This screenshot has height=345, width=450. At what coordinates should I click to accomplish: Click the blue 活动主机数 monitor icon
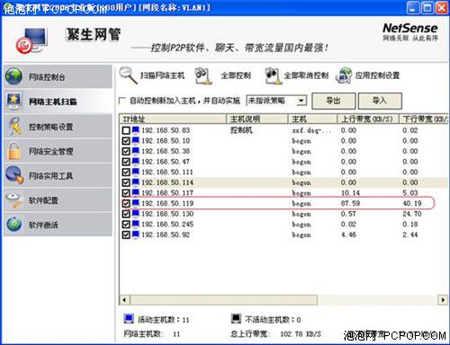129,319
